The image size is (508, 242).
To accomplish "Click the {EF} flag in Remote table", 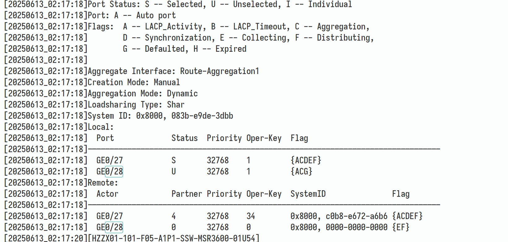I will [401, 227].
